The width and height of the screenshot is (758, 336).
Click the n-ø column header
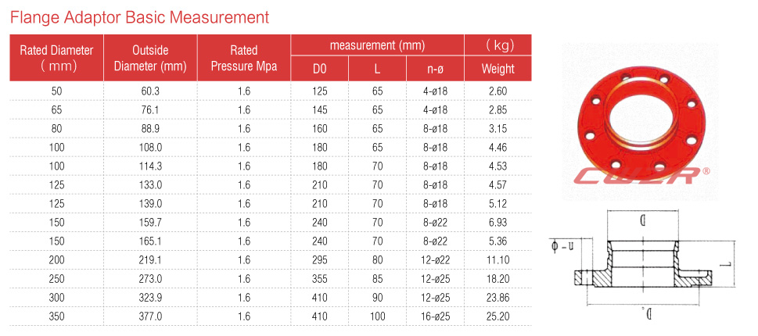point(436,69)
